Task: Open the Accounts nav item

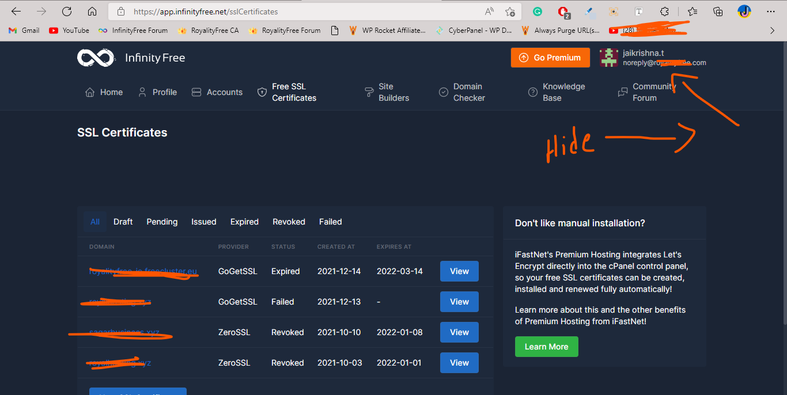Action: pyautogui.click(x=217, y=92)
